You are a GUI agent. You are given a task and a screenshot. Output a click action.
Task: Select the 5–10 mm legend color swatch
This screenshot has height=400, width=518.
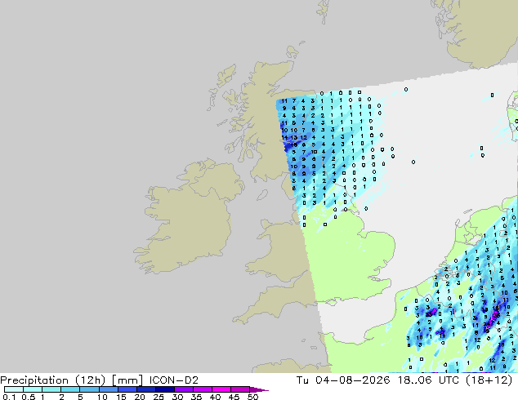coord(89,389)
